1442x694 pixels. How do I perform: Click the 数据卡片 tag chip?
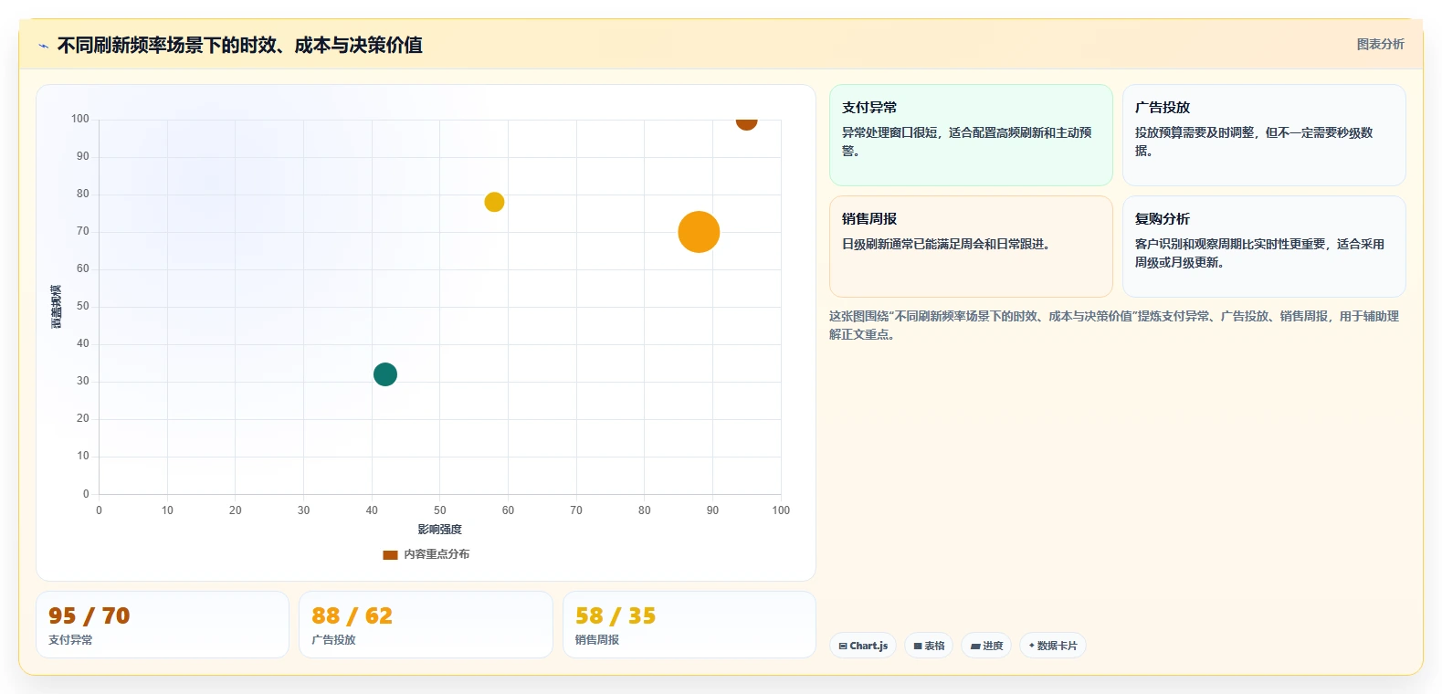coord(1053,646)
